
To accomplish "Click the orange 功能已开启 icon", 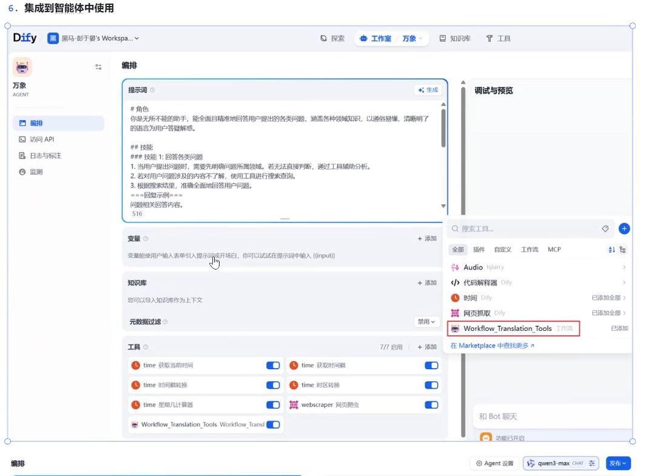I will [486, 438].
